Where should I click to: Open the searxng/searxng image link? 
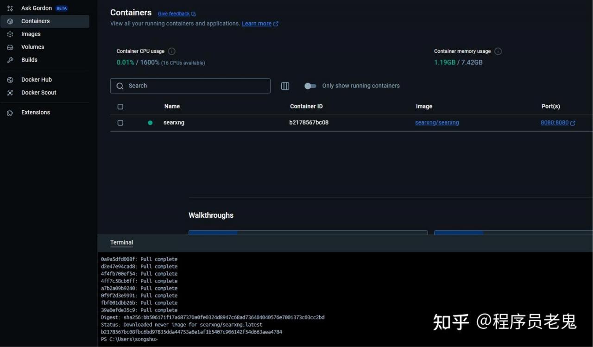tap(437, 123)
